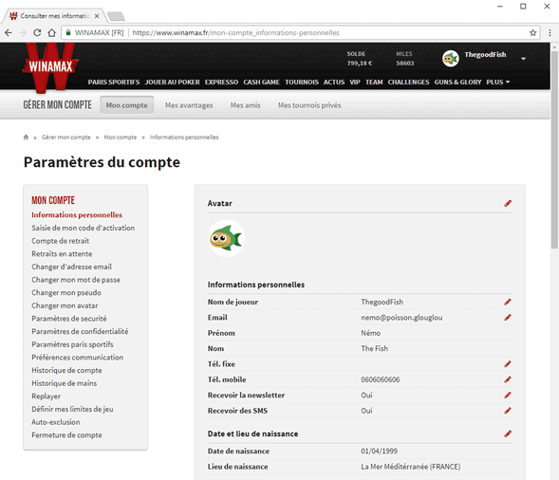Click the page vertical scrollbar thumb
The width and height of the screenshot is (559, 480).
(x=554, y=150)
